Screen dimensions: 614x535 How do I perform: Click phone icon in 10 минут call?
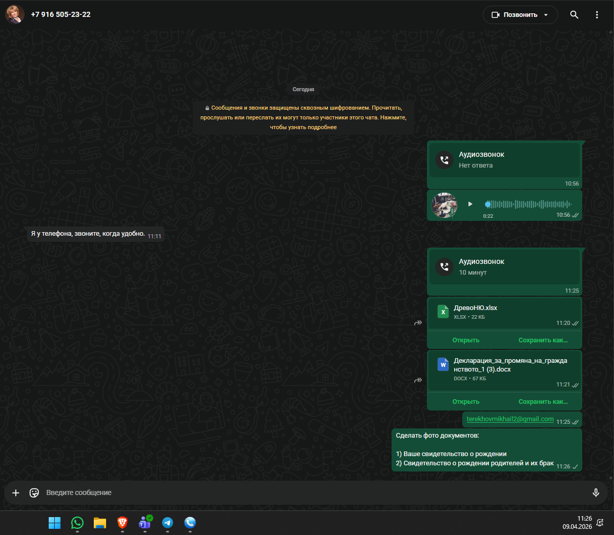click(x=444, y=266)
